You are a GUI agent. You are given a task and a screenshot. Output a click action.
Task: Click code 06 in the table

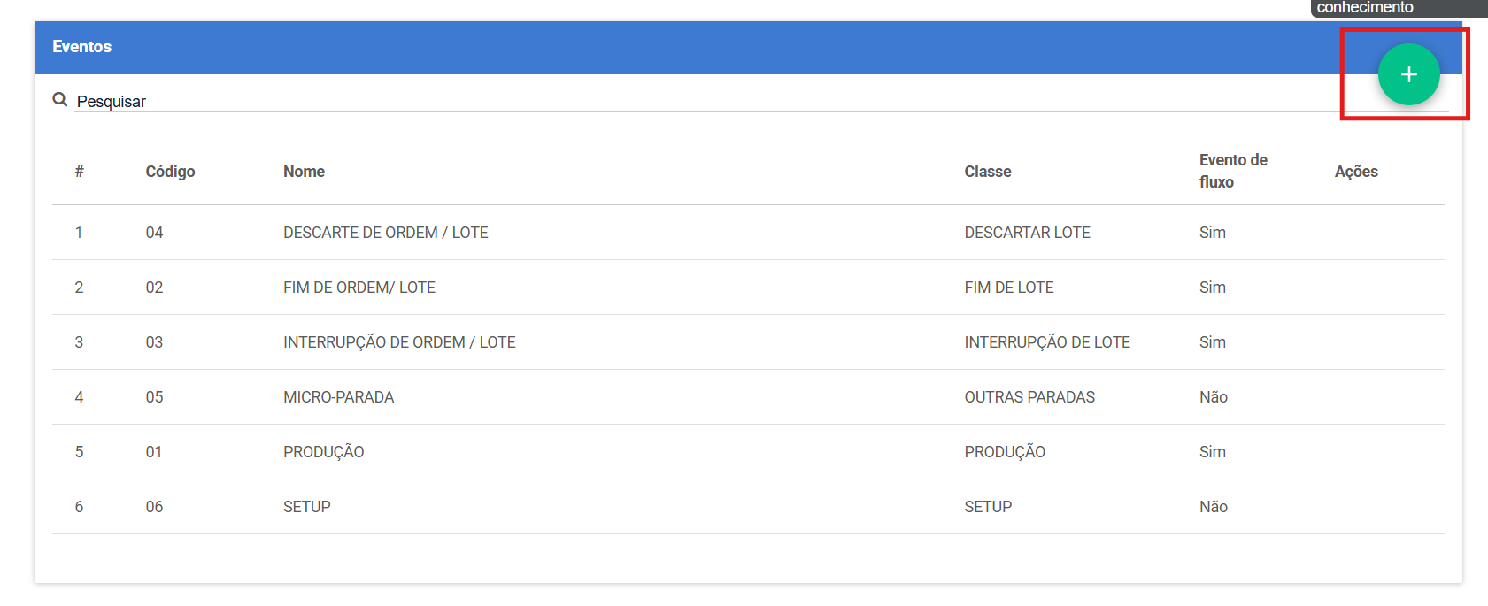(x=154, y=507)
